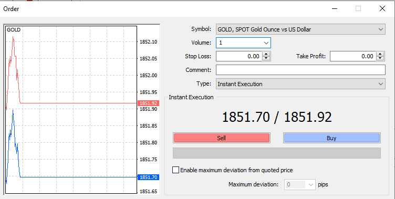Focus the Comment text field
This screenshot has height=199, width=395.
click(300, 70)
